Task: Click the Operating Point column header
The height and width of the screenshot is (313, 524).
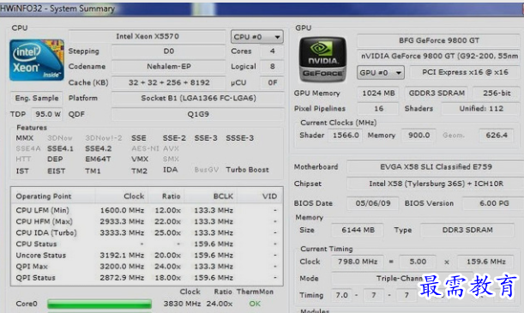Action: [x=44, y=196]
